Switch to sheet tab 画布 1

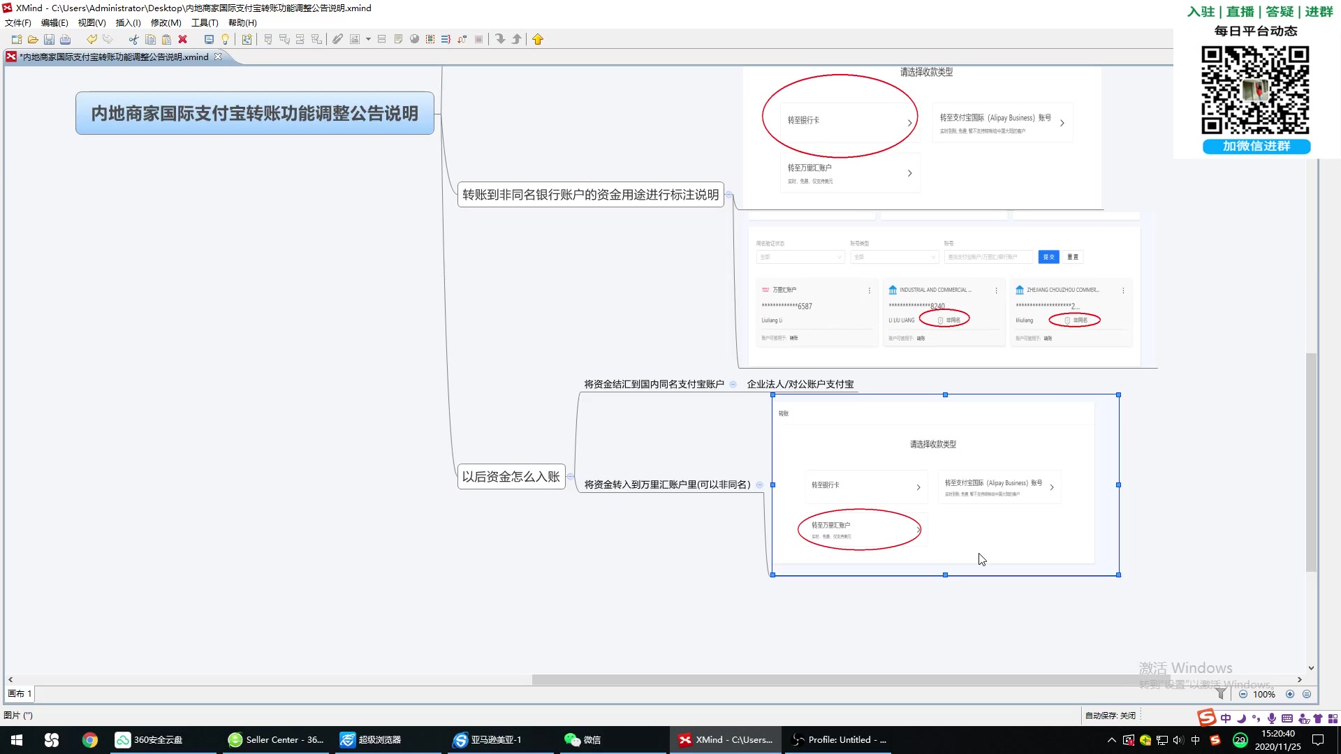coord(20,694)
